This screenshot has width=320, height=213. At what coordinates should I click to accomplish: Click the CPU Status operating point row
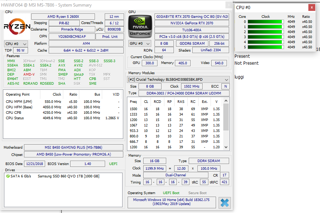(x=63, y=118)
